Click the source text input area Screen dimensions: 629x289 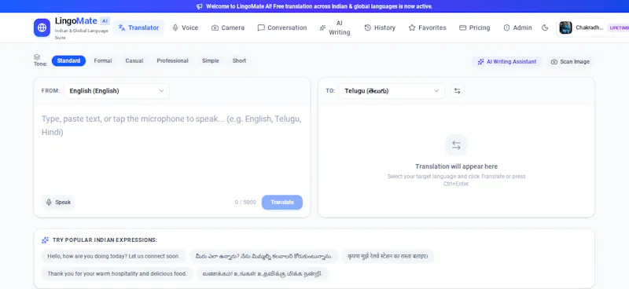point(172,148)
